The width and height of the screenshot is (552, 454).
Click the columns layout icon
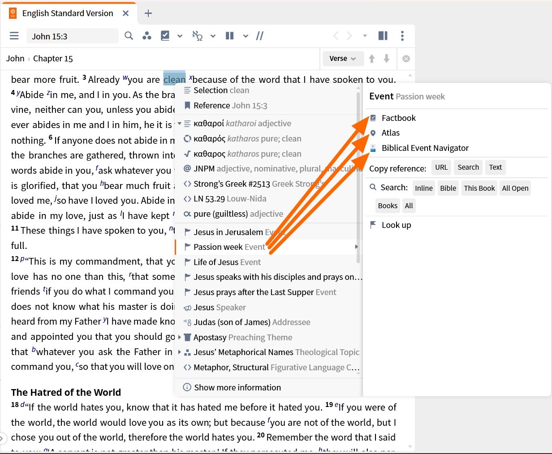pyautogui.click(x=230, y=36)
